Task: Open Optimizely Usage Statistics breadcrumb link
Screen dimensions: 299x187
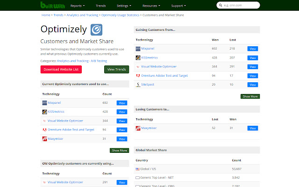Action: coord(120,15)
